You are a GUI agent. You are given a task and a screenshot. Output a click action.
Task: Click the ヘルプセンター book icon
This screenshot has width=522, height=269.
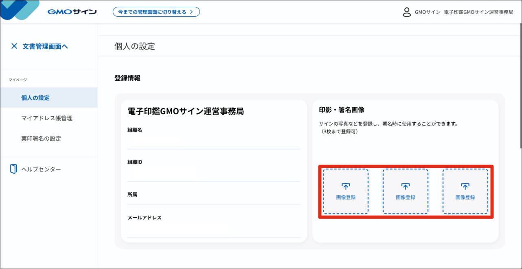click(x=13, y=169)
